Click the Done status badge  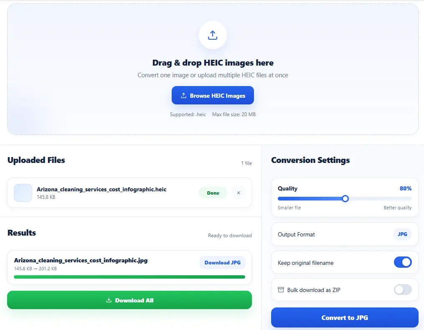[x=213, y=193]
